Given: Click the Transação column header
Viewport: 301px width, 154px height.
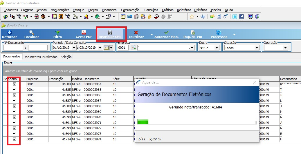Looking at the screenshot, I should point(60,79).
